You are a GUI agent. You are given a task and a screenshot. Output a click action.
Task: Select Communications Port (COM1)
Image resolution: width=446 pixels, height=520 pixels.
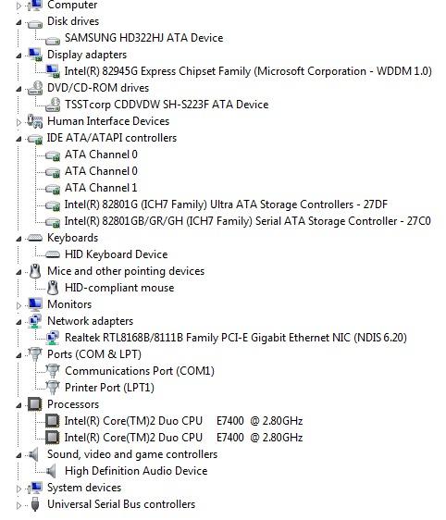pos(140,371)
